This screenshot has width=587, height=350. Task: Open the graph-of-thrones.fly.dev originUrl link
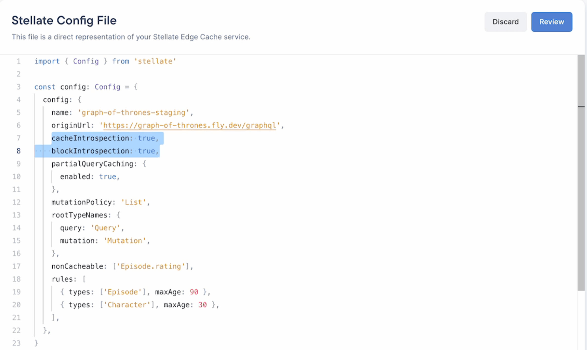coord(189,125)
